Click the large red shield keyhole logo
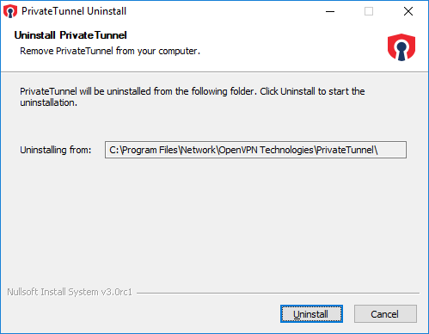 401,47
